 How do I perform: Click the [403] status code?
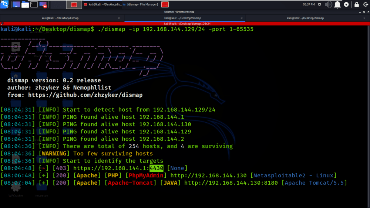(61, 168)
